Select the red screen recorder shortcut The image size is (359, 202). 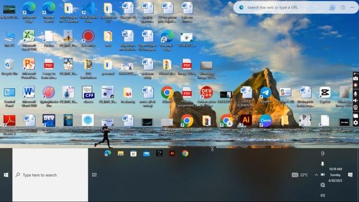(88, 39)
